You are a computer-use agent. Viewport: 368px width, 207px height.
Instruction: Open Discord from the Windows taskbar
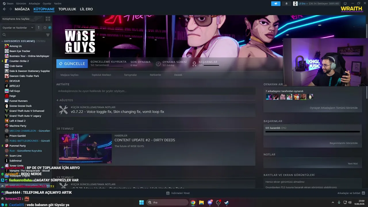pos(210,202)
